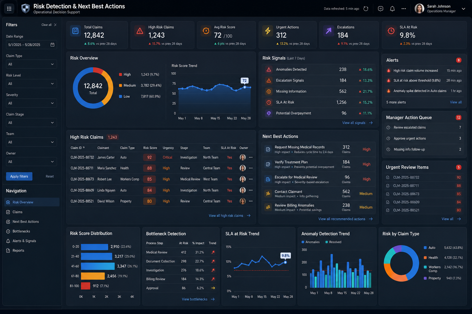Image resolution: width=472 pixels, height=314 pixels.
Task: Click the Request Missing Medical Records icon
Action: (268, 150)
